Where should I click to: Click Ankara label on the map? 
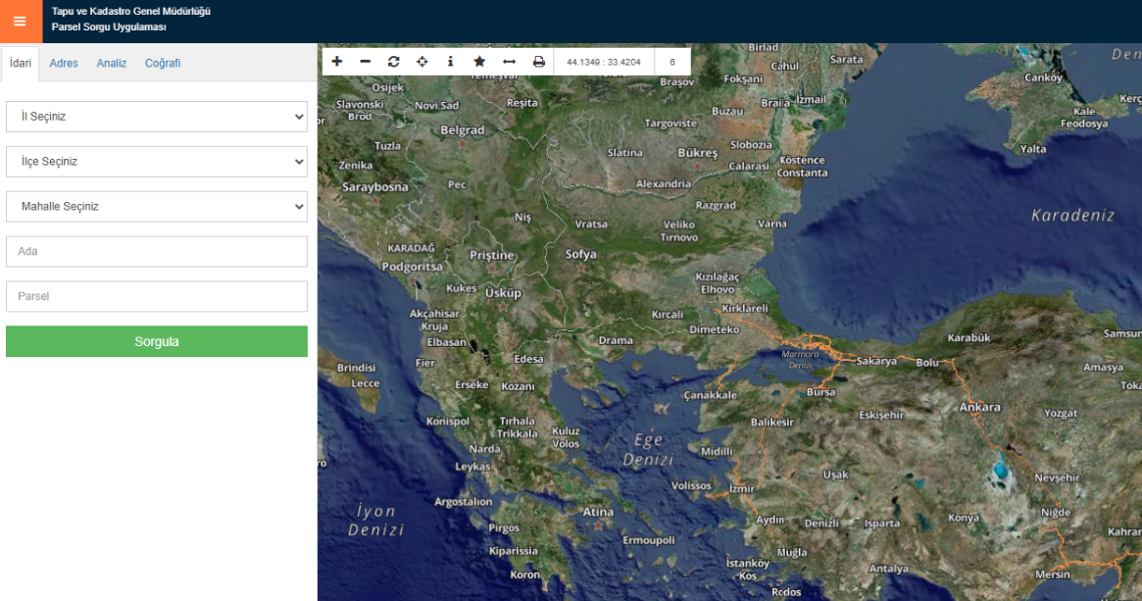click(x=979, y=407)
